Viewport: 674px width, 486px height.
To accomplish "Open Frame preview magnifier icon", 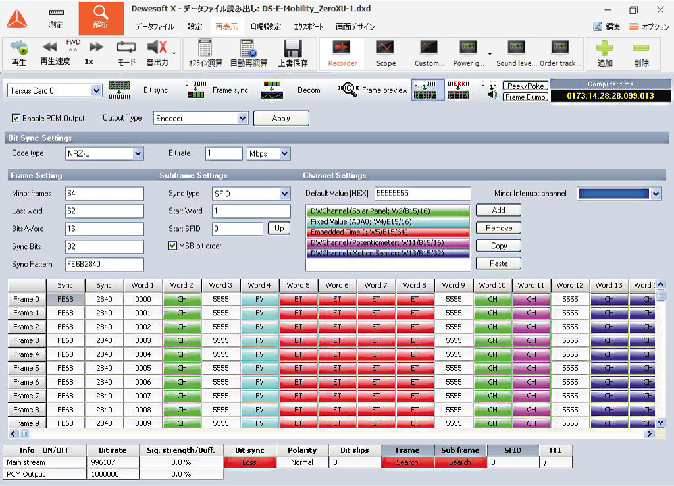I will pyautogui.click(x=348, y=90).
